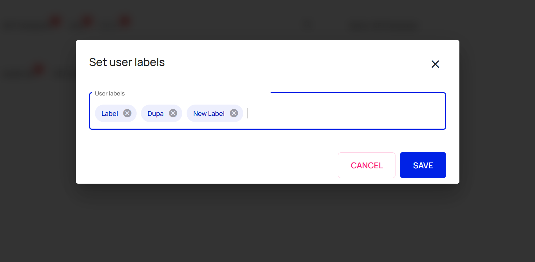Select the "New Label" chip text
The height and width of the screenshot is (262, 535).
pyautogui.click(x=209, y=114)
